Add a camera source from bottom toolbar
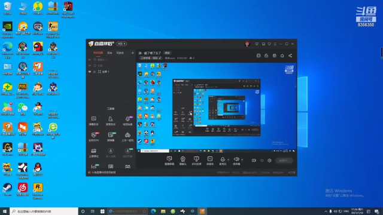The height and width of the screenshot is (215, 383). coord(183,161)
